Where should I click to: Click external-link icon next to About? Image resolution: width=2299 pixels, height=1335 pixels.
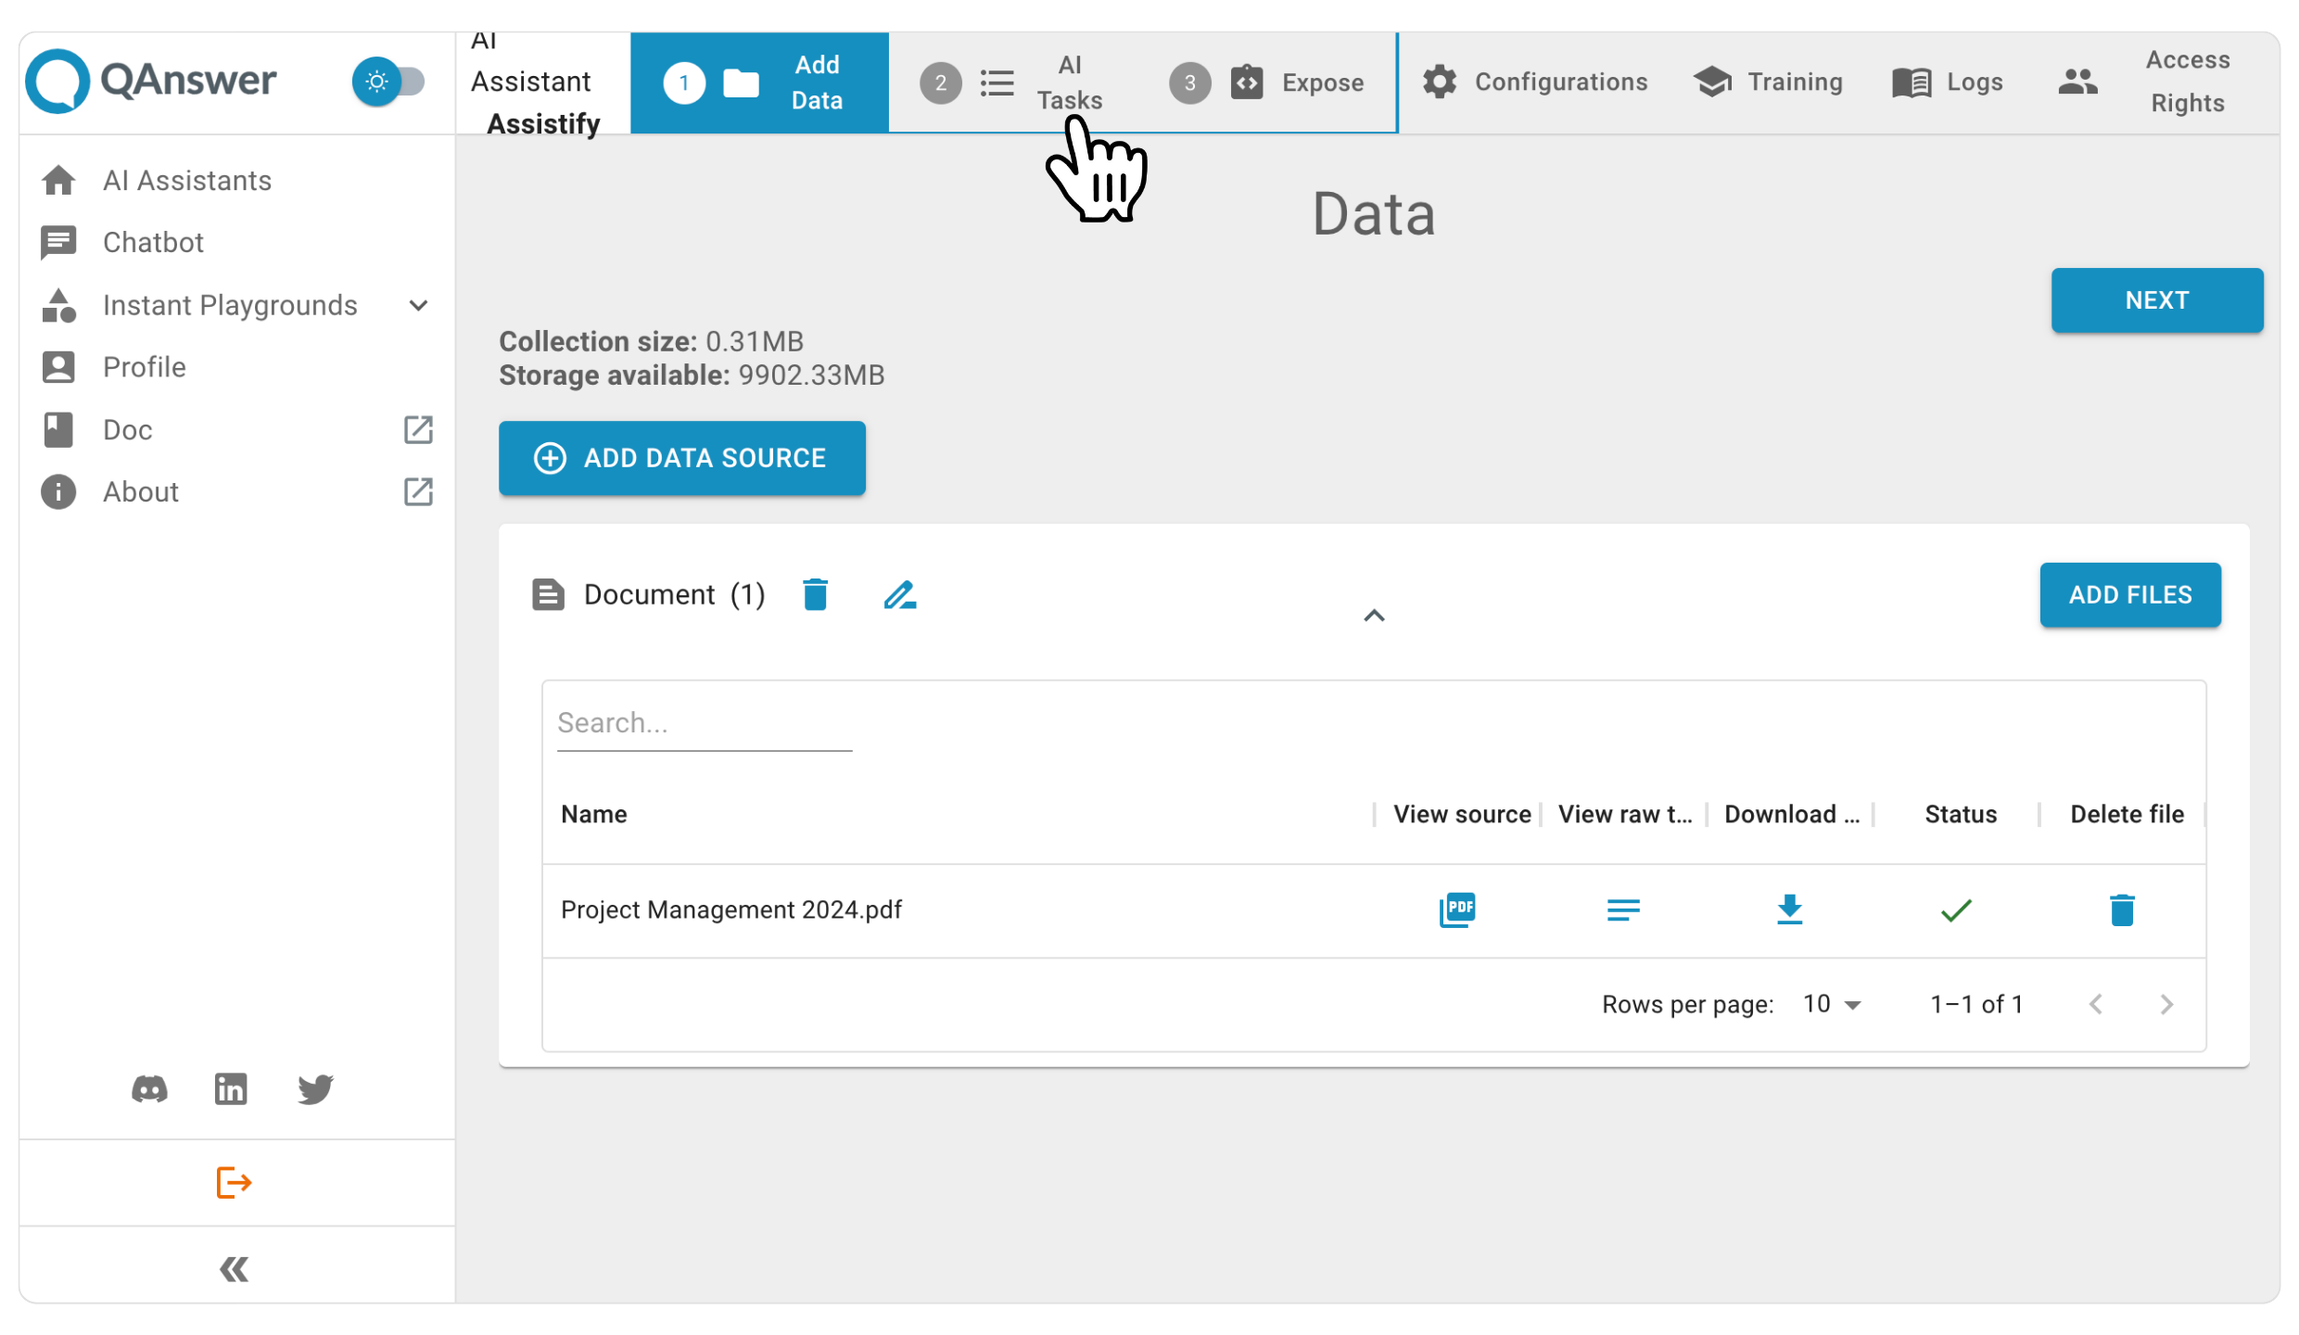point(418,491)
